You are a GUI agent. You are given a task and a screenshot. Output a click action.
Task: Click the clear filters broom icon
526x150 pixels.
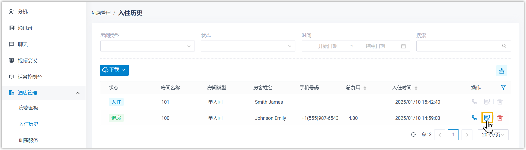(x=502, y=71)
